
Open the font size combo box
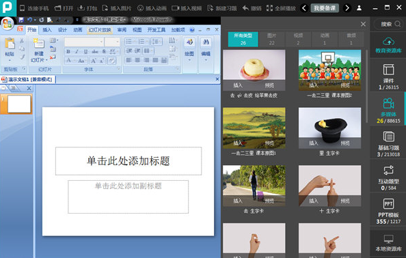[x=112, y=42]
